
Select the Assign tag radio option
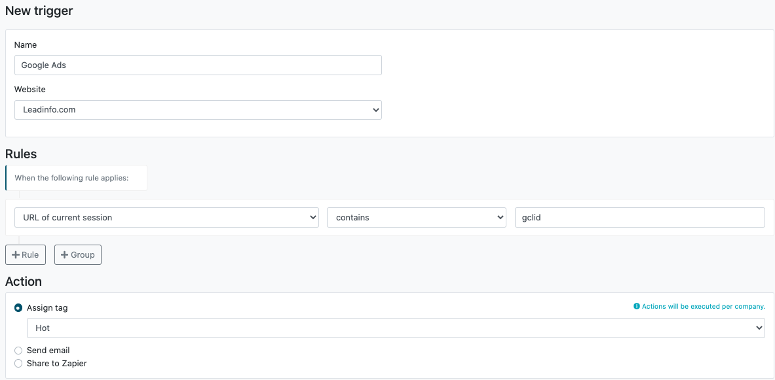18,308
